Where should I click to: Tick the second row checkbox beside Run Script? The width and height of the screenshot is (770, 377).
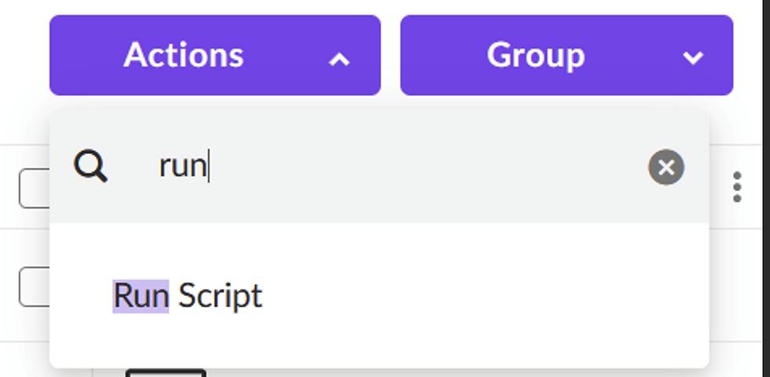[x=35, y=286]
